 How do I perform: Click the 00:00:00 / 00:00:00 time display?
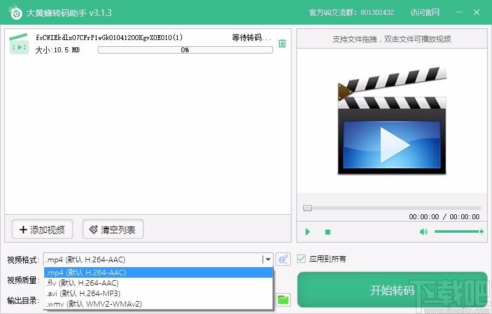[444, 217]
